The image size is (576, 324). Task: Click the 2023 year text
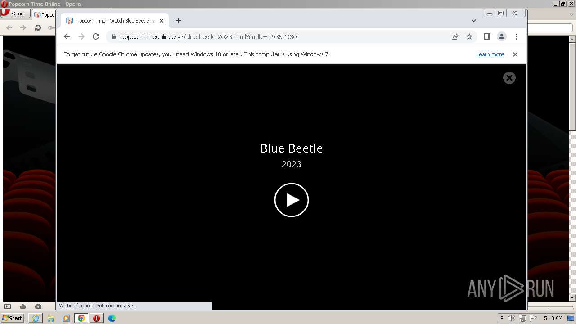[x=292, y=164]
